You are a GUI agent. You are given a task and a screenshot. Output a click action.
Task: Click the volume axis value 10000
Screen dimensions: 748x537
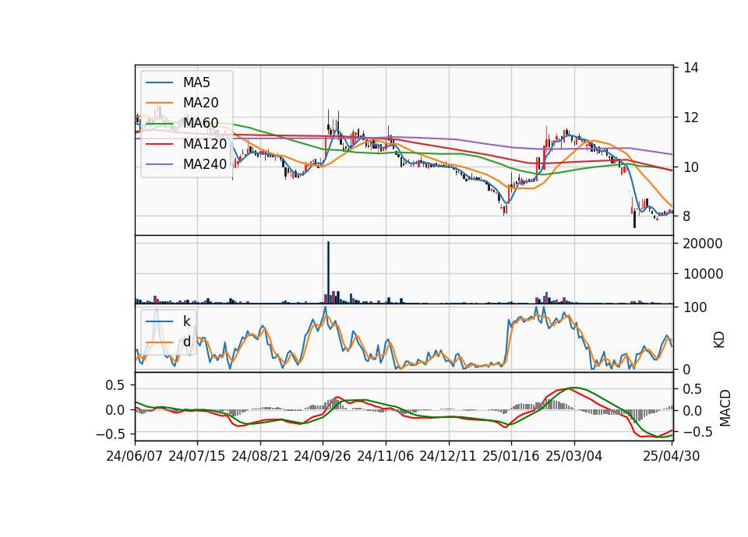[x=703, y=274]
